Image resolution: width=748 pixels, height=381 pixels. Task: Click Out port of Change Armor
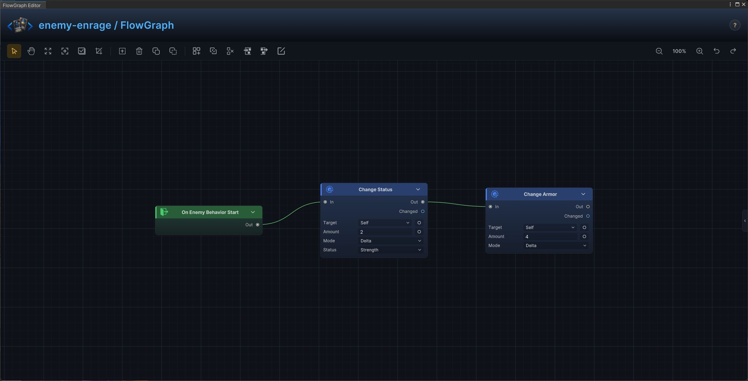pos(588,207)
